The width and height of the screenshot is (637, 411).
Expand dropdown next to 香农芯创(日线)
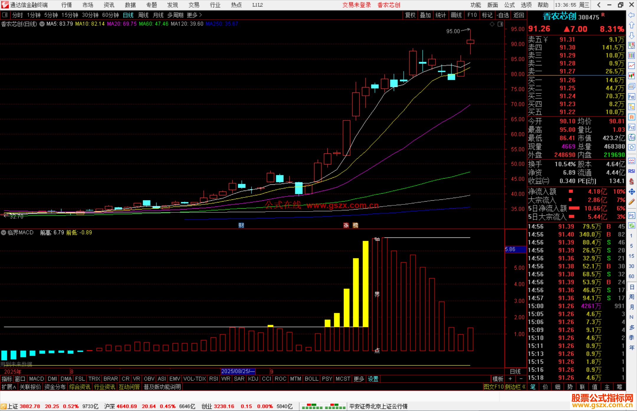42,24
